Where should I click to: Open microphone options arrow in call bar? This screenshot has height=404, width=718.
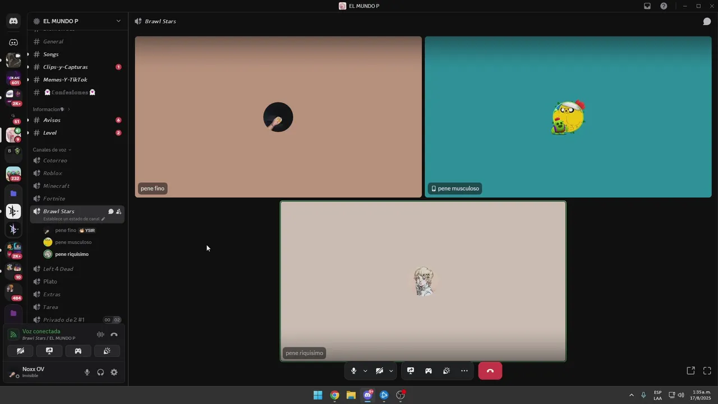pos(365,371)
